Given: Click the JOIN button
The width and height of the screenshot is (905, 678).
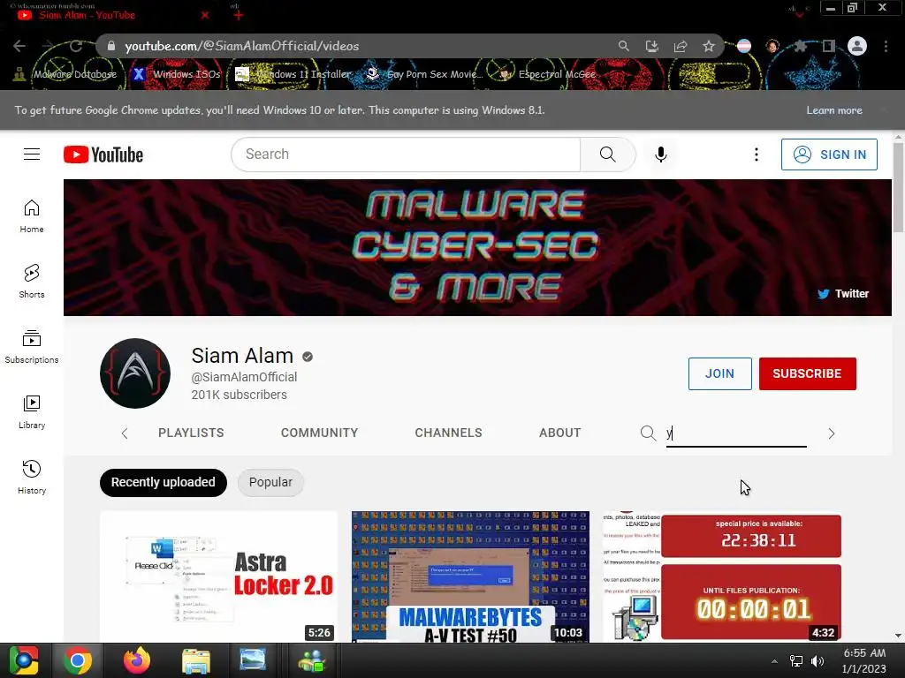Looking at the screenshot, I should coord(719,373).
